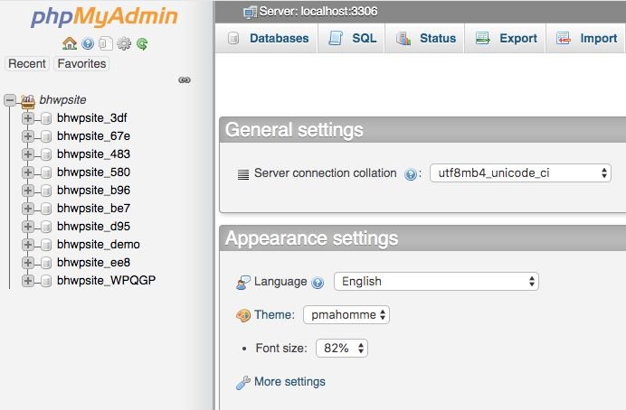Click database icon beside bhwpsite_b96
The width and height of the screenshot is (626, 410).
coord(46,191)
